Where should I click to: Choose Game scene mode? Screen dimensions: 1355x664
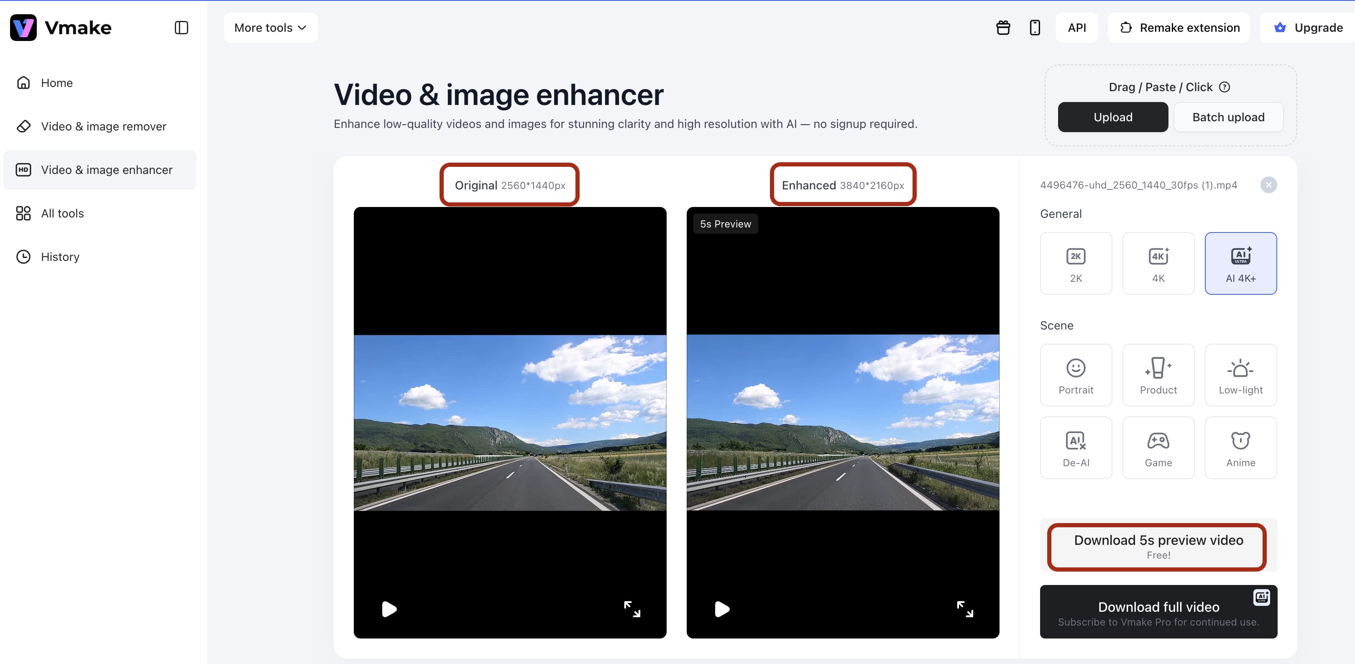pos(1158,448)
